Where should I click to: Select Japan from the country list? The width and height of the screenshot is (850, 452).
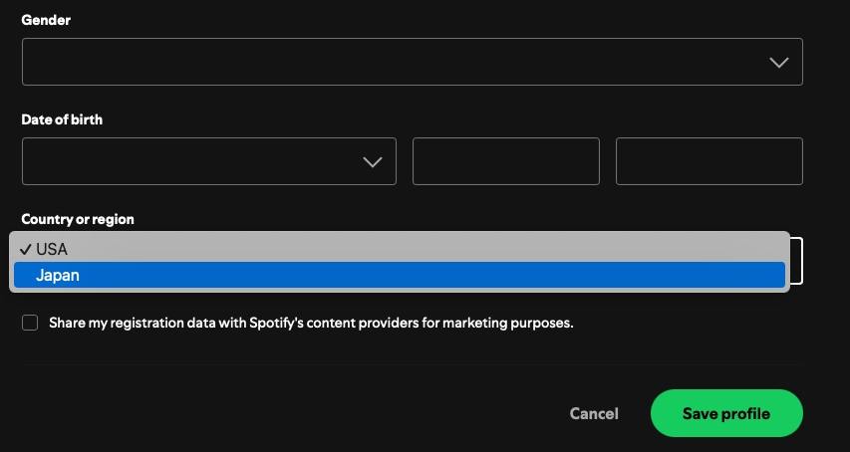[x=399, y=276]
